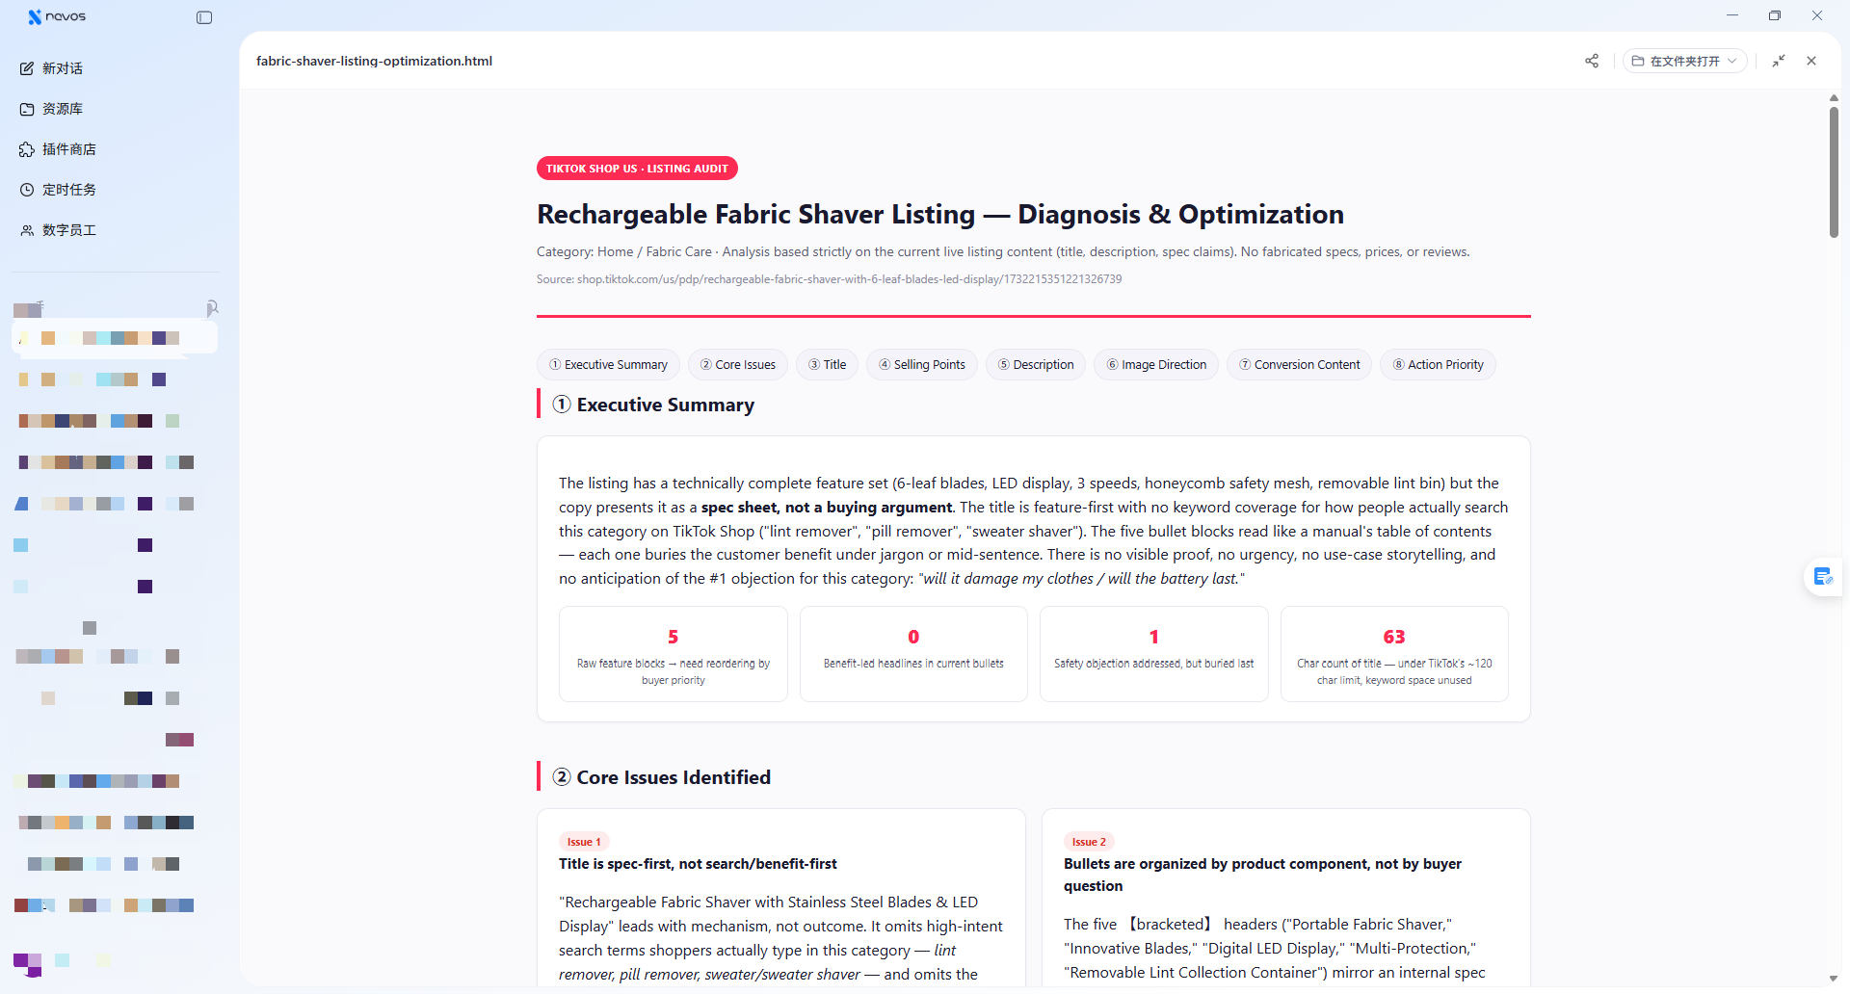Image resolution: width=1850 pixels, height=994 pixels.
Task: Go to the Action Priority pill
Action: click(x=1438, y=365)
